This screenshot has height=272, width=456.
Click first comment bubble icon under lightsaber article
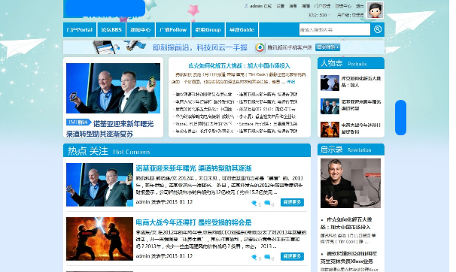pos(254,257)
